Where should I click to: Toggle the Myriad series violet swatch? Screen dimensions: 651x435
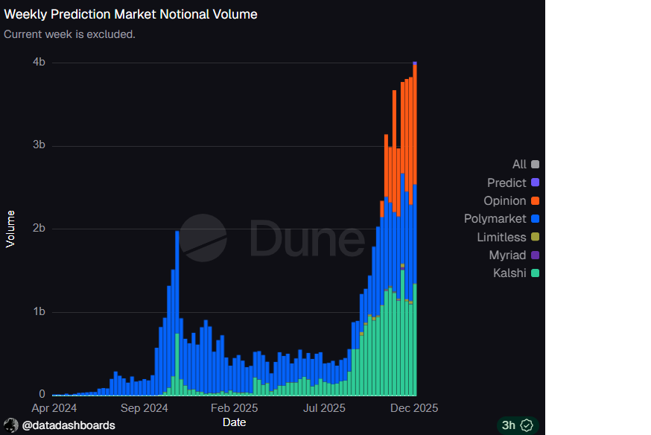tap(535, 255)
